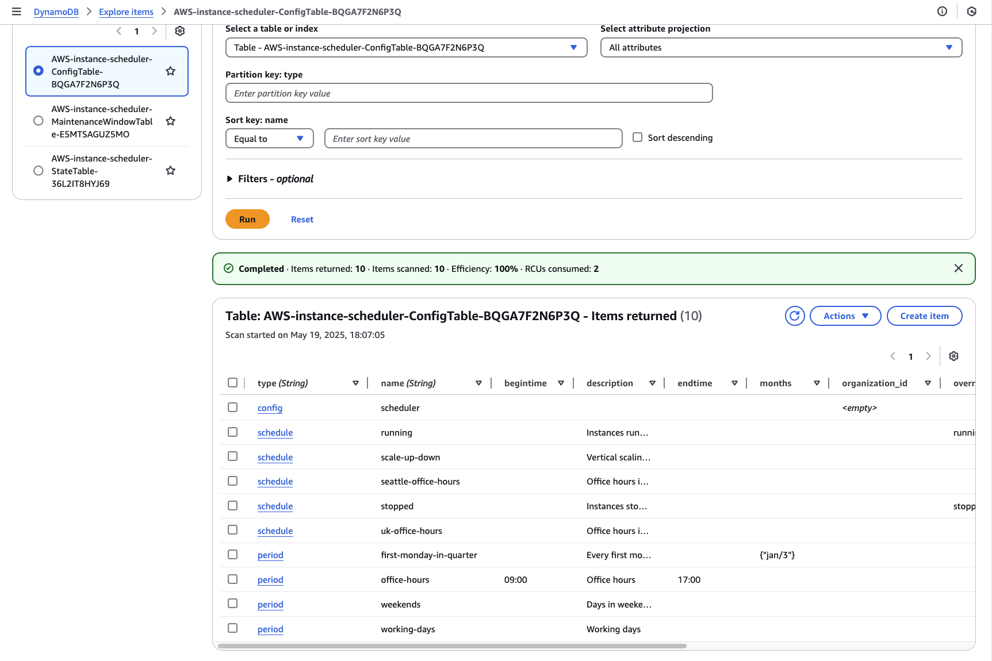Sort by type (String) column arrow

click(356, 383)
